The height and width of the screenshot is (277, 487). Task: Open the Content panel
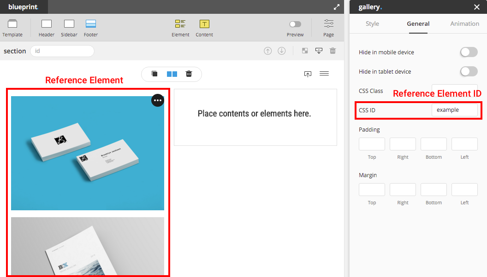(204, 28)
